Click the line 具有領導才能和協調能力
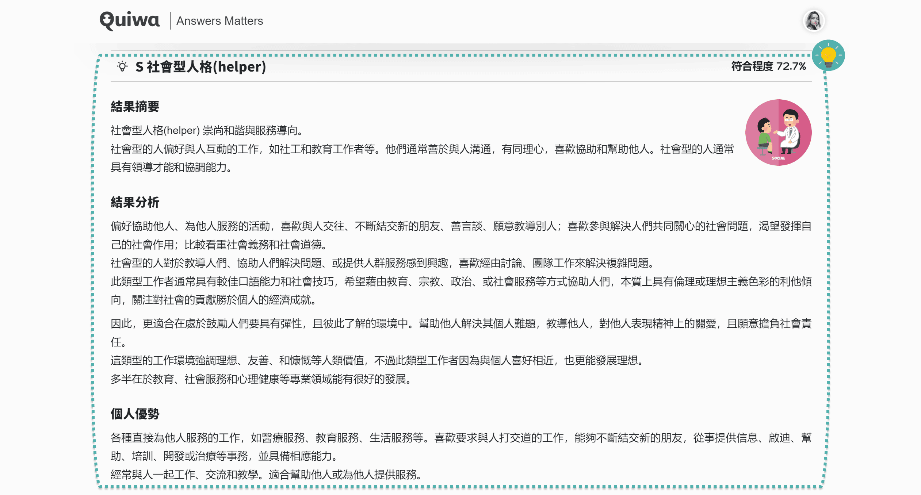 (171, 168)
